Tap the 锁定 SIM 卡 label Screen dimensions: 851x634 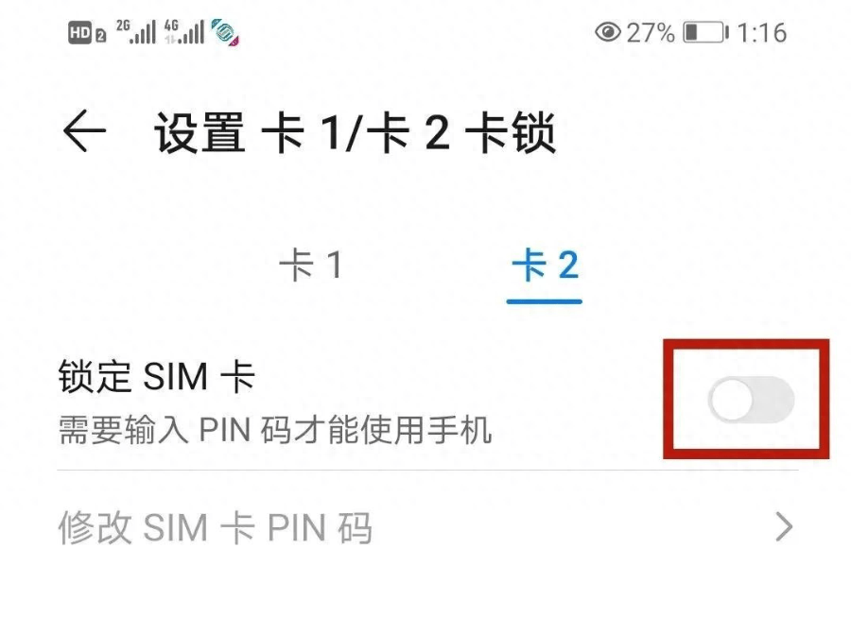click(x=156, y=376)
